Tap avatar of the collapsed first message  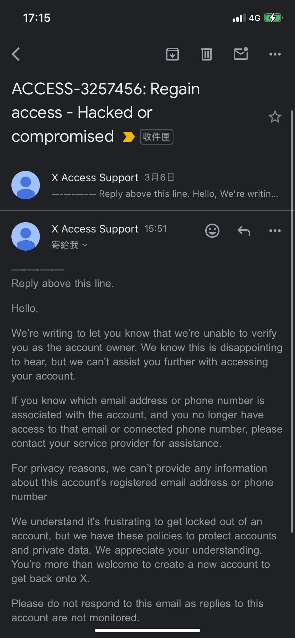[x=26, y=185]
